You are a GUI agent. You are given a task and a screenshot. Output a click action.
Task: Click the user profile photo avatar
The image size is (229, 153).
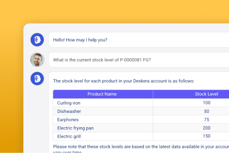pyautogui.click(x=37, y=60)
